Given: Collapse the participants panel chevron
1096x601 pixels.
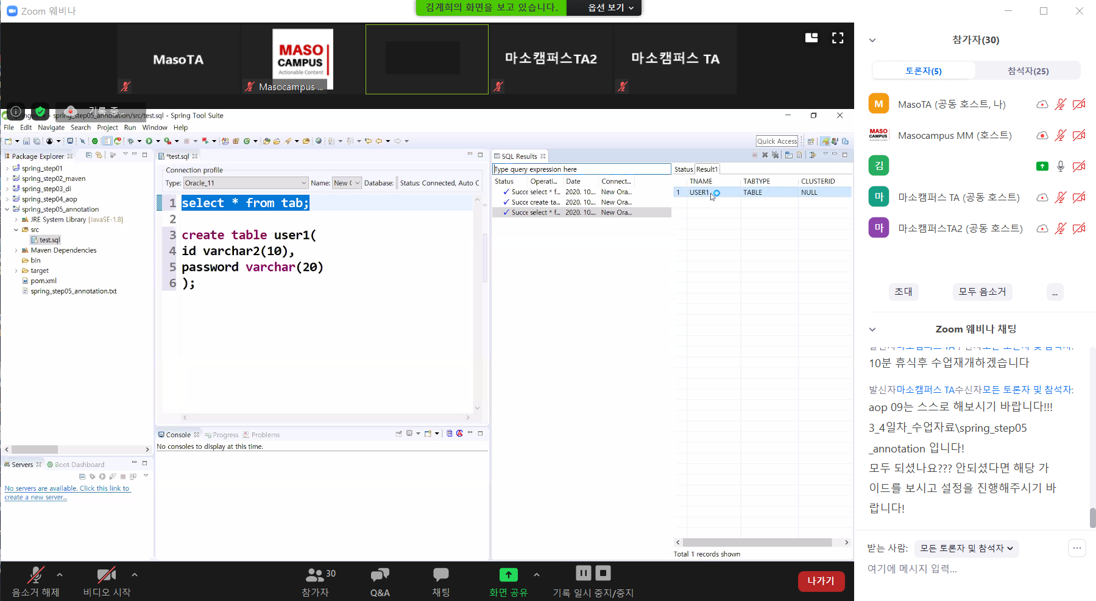Looking at the screenshot, I should point(872,40).
